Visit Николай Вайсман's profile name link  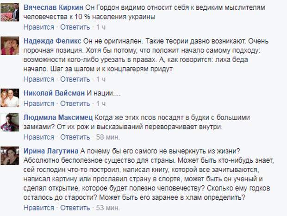click(54, 93)
